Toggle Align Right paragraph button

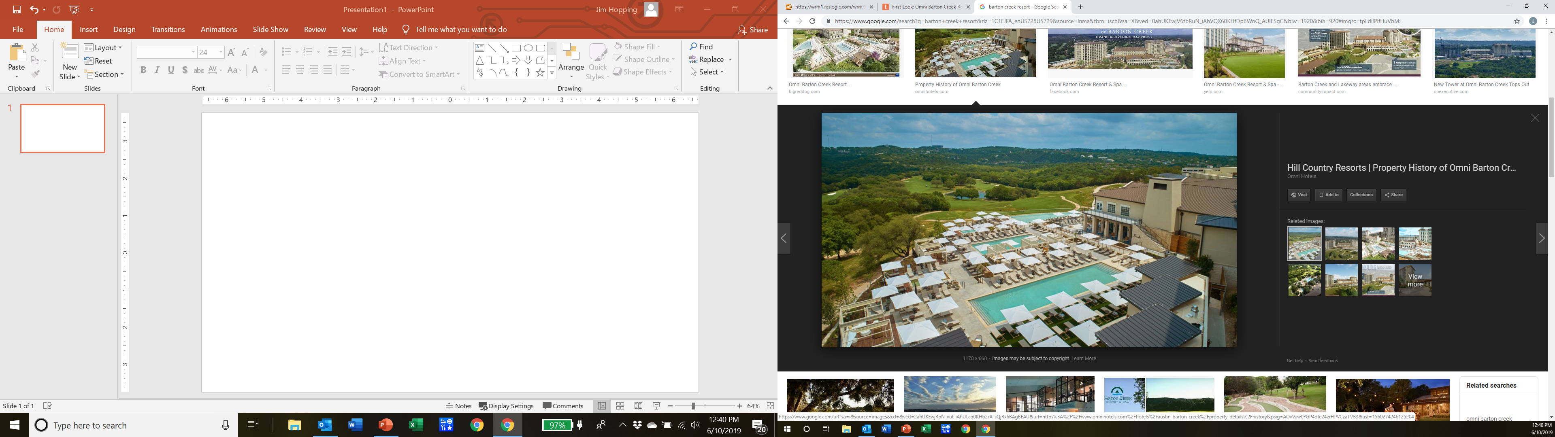point(314,70)
